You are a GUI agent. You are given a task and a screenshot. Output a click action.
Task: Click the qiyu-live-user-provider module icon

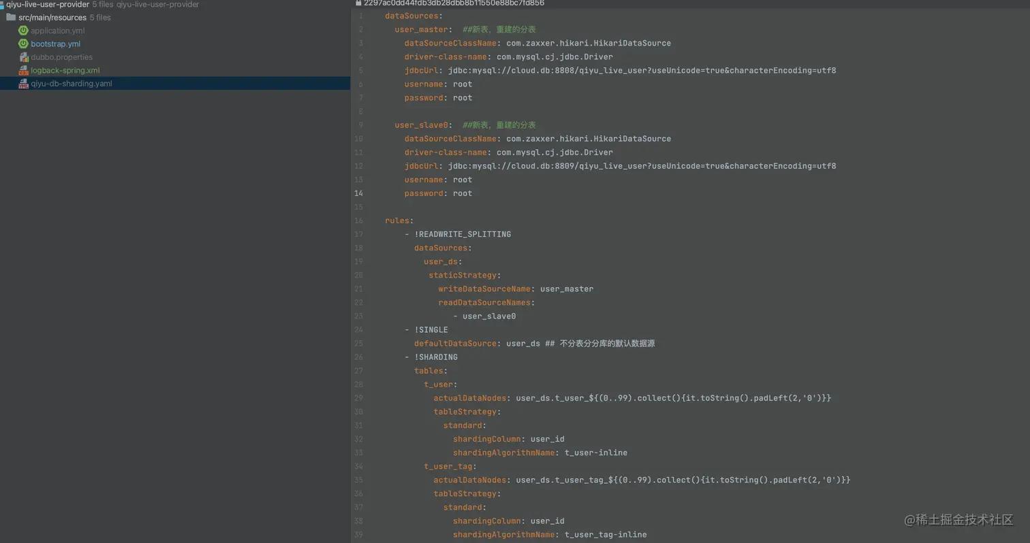click(2, 5)
